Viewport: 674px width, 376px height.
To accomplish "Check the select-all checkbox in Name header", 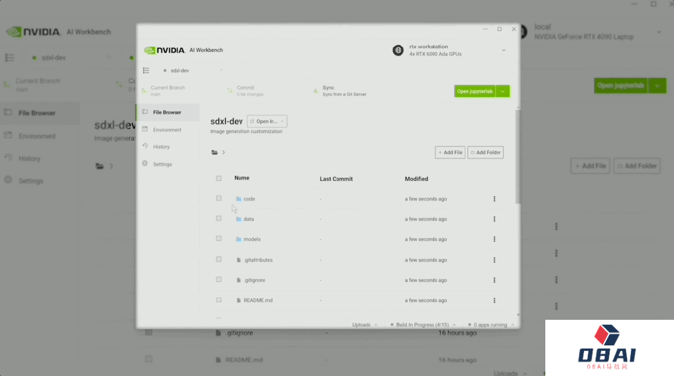I will point(219,179).
